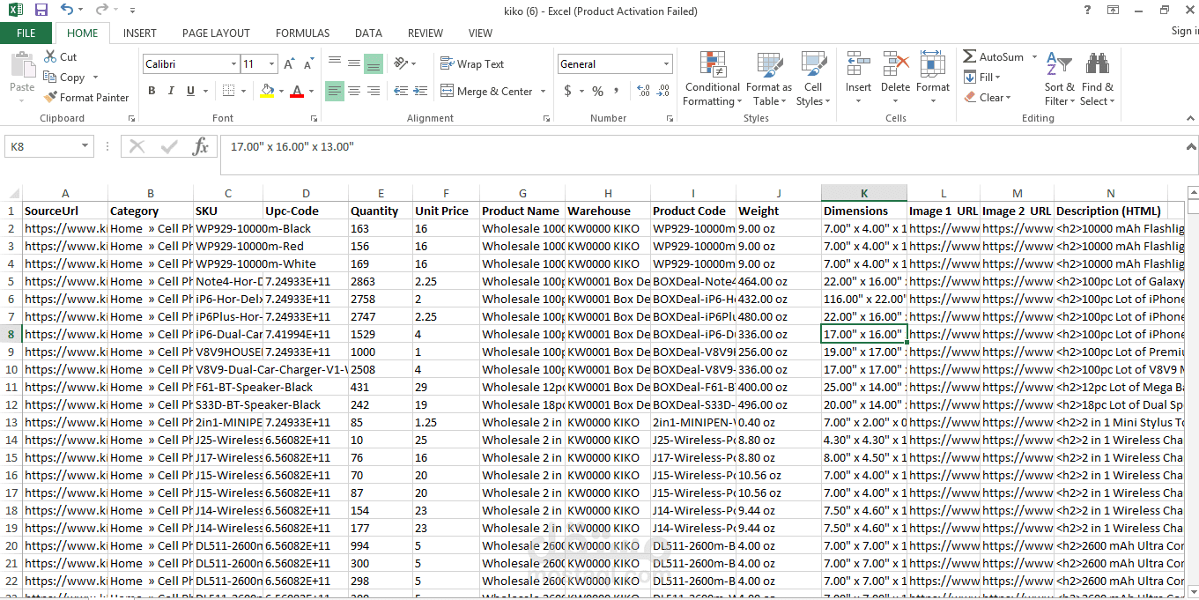Open the Cell Styles dropdown
The image size is (1199, 600).
click(813, 78)
